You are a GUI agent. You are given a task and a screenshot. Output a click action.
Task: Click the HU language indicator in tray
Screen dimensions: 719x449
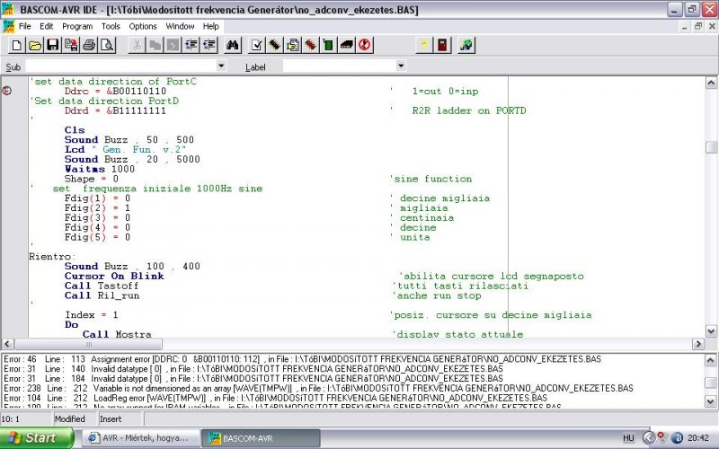(x=628, y=438)
